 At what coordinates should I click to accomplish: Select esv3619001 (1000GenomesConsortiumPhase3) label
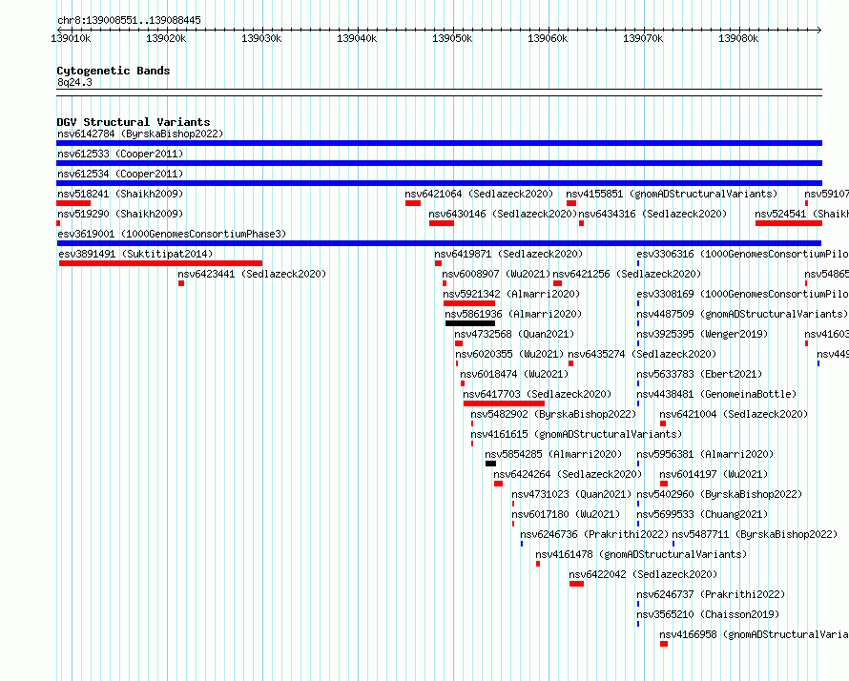pos(172,234)
